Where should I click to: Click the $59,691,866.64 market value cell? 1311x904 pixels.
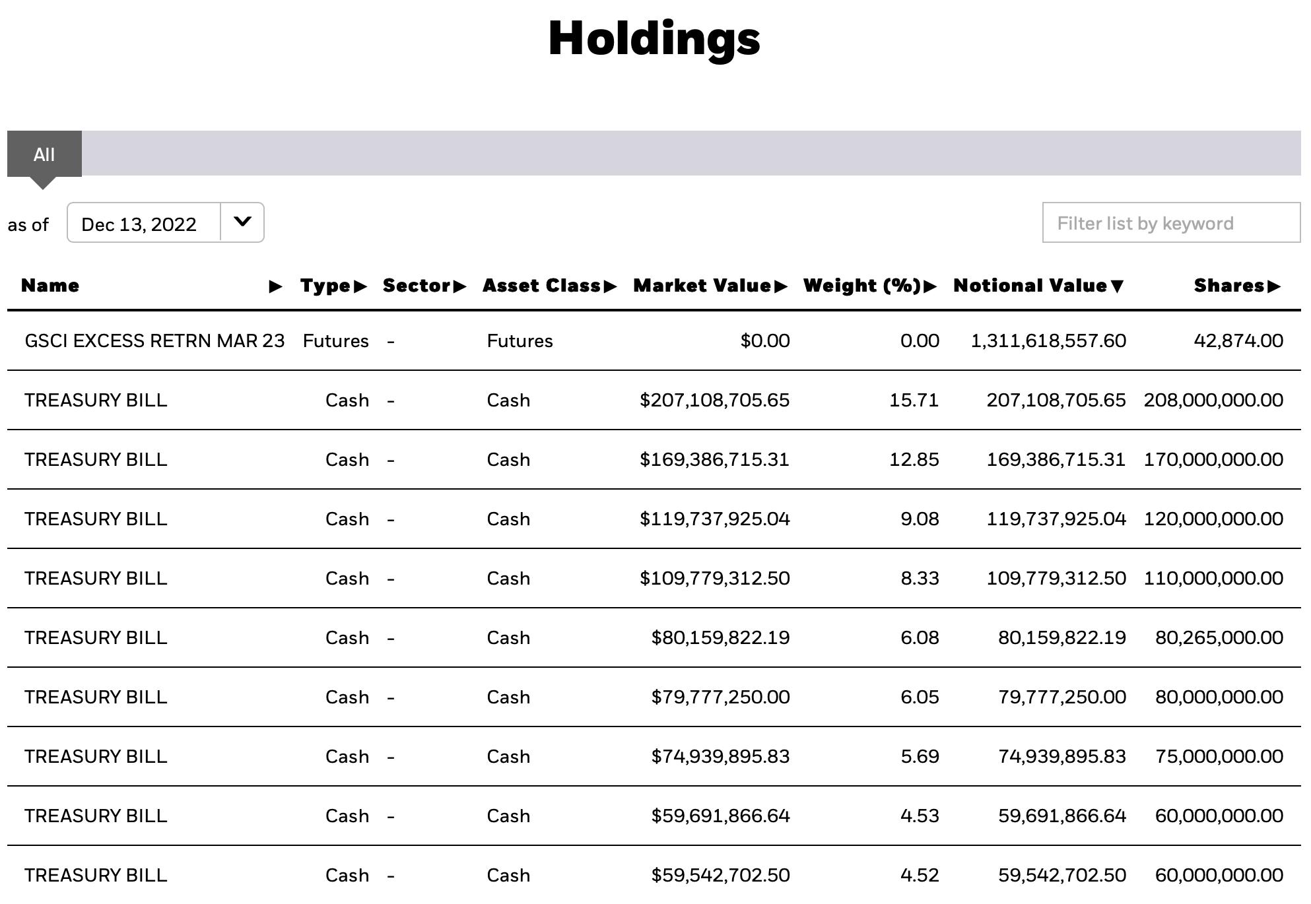(x=720, y=816)
